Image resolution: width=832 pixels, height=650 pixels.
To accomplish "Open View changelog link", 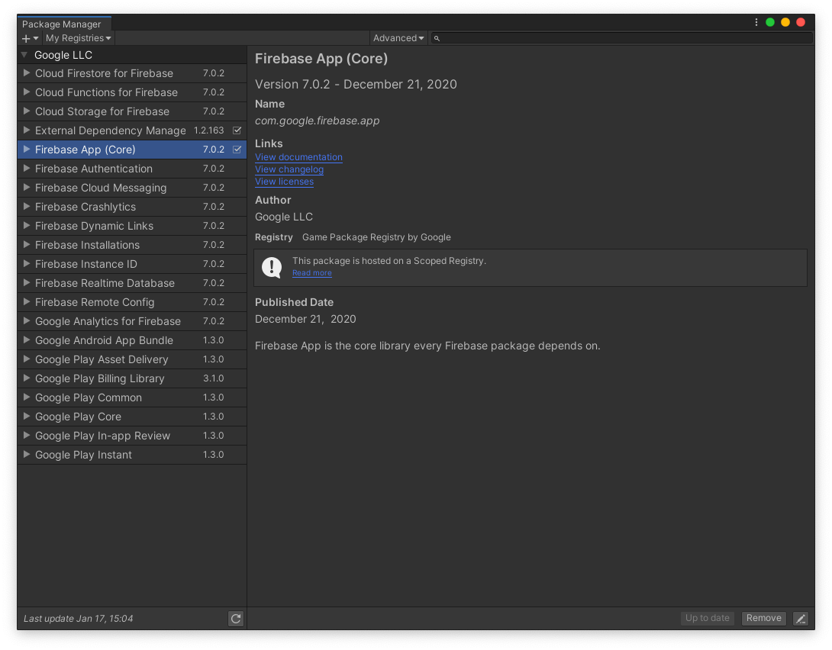I will click(289, 169).
